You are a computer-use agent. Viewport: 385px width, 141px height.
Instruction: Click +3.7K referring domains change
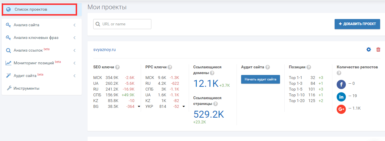(x=224, y=86)
